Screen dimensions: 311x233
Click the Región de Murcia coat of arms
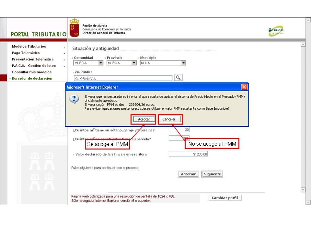pyautogui.click(x=75, y=28)
